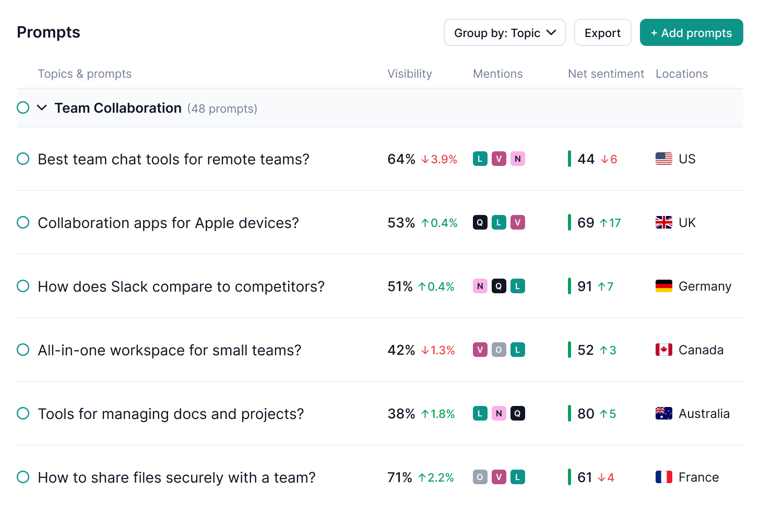760x527 pixels.
Task: Click the UK flag icon
Action: 664,222
